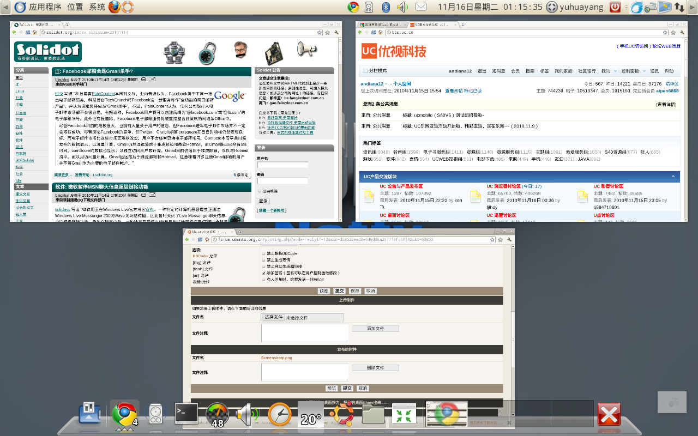Open the orange clock icon in the dock
Image resolution: width=698 pixels, height=436 pixels.
point(280,415)
